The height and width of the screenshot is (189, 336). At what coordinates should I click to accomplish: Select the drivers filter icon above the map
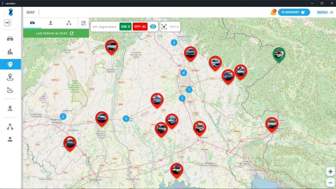pyautogui.click(x=51, y=23)
